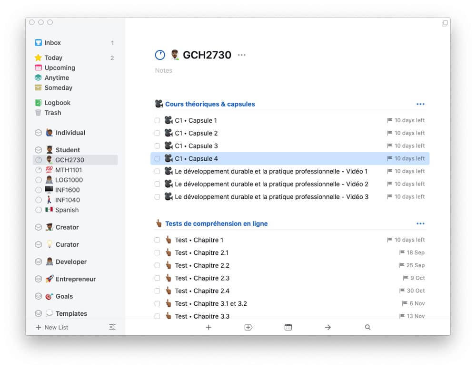This screenshot has width=476, height=369.
Task: Click the Tests de compréhension en ligne heading
Action: (216, 223)
